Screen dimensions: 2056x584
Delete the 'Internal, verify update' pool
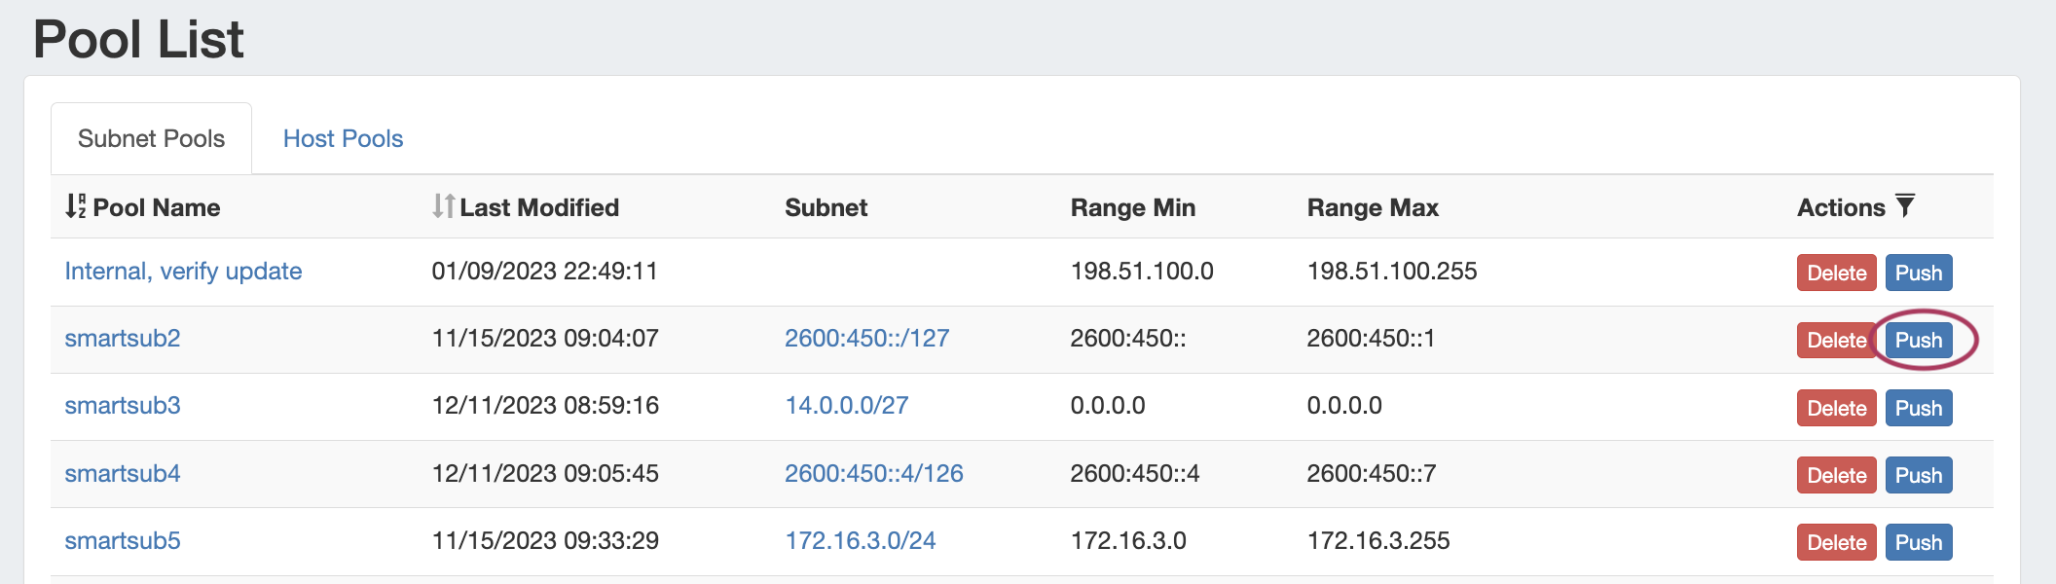point(1836,274)
